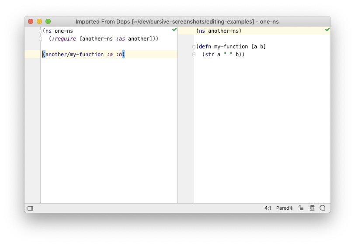This screenshot has height=245, width=355.
Task: Toggle tool window quick access icon
Action: pos(30,208)
